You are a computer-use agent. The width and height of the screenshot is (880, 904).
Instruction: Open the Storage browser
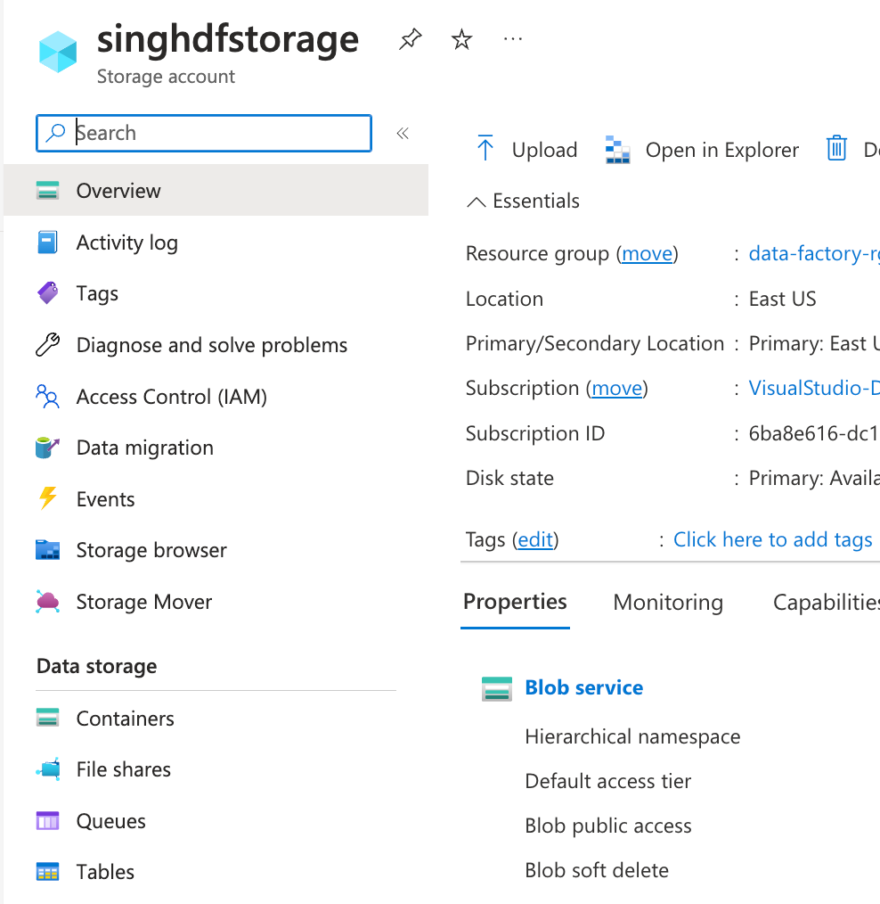[x=151, y=550]
